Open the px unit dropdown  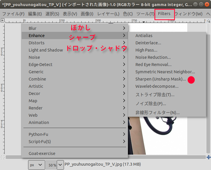point(36,165)
